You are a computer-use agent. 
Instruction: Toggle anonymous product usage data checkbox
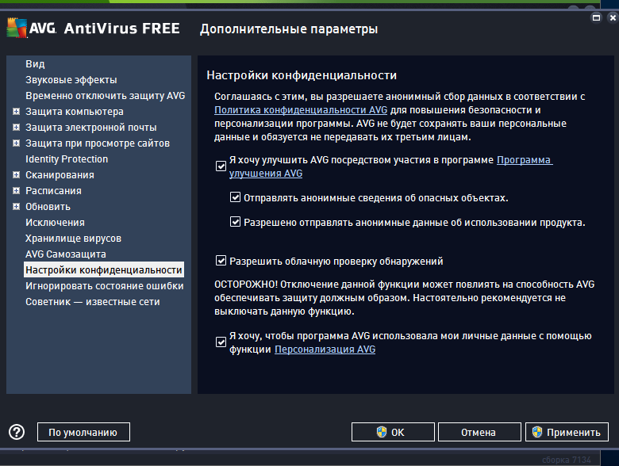pos(235,222)
